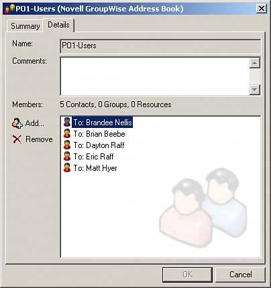271x288 pixels.
Task: Click Matt Hyer's person icon
Action: pyautogui.click(x=67, y=167)
